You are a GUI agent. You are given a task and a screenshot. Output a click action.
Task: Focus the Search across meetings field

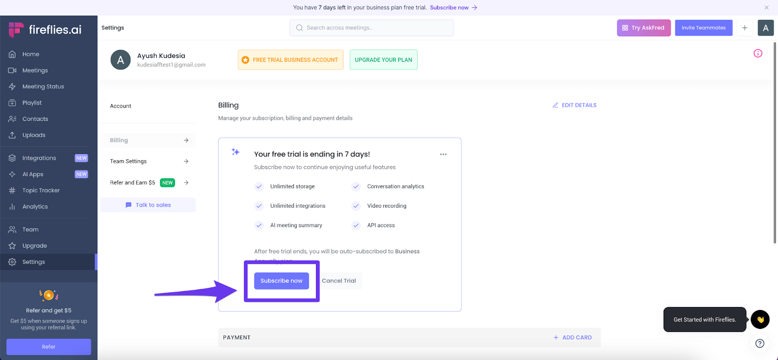click(x=371, y=28)
